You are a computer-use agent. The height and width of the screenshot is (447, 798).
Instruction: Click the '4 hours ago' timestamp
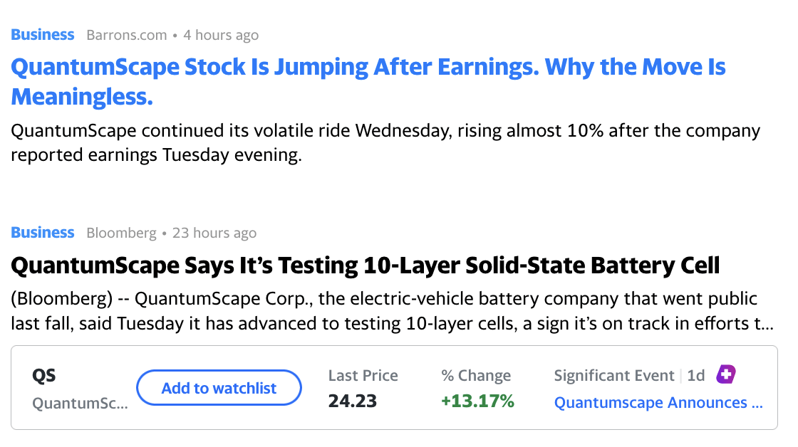tap(221, 35)
